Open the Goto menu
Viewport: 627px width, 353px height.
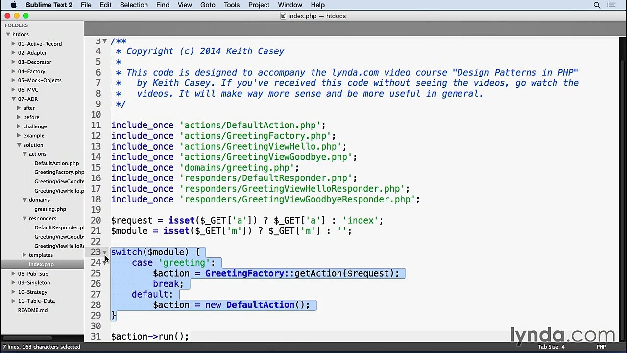tap(208, 5)
